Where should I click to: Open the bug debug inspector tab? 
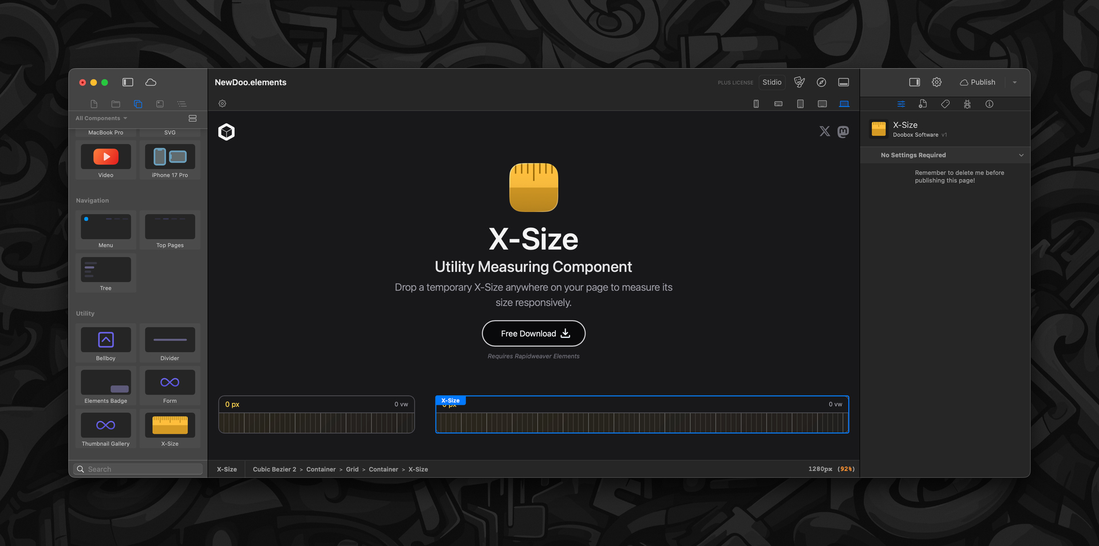967,104
